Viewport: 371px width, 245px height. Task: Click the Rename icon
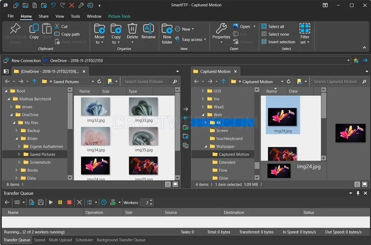(x=148, y=29)
